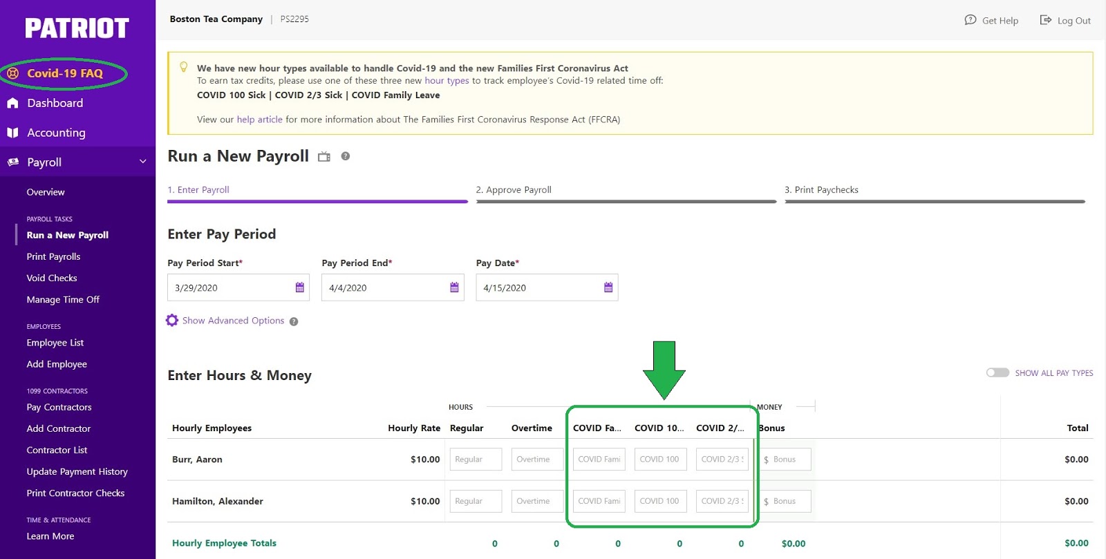Screen dimensions: 1106x559
Task: Click the Dashboard home icon
Action: [x=12, y=103]
